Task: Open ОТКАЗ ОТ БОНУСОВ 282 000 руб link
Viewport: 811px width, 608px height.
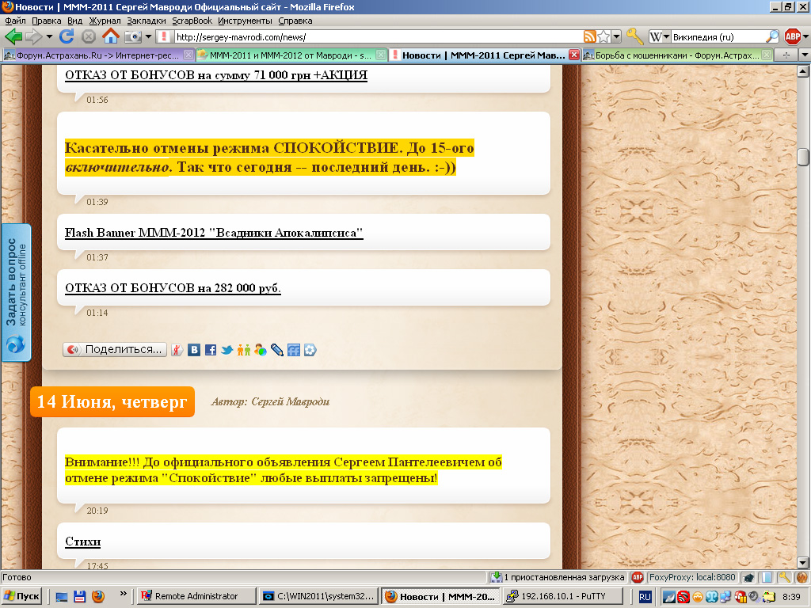Action: click(x=173, y=288)
